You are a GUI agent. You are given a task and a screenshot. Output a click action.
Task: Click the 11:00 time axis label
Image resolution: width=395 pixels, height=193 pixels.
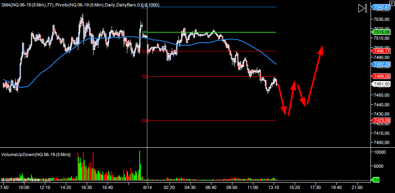(x=252, y=188)
